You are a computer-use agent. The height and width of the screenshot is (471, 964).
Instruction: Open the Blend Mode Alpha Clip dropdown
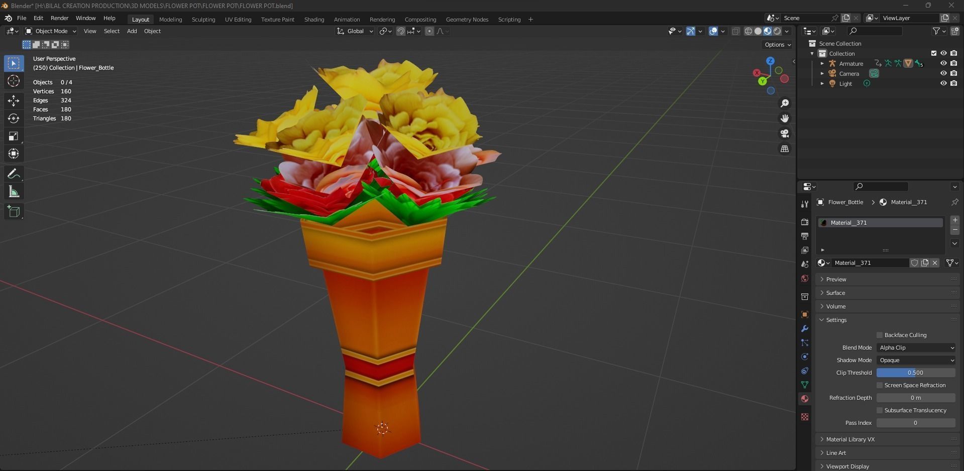(916, 348)
